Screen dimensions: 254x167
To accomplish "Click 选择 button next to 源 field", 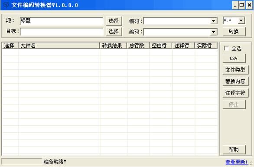I will [x=114, y=21].
